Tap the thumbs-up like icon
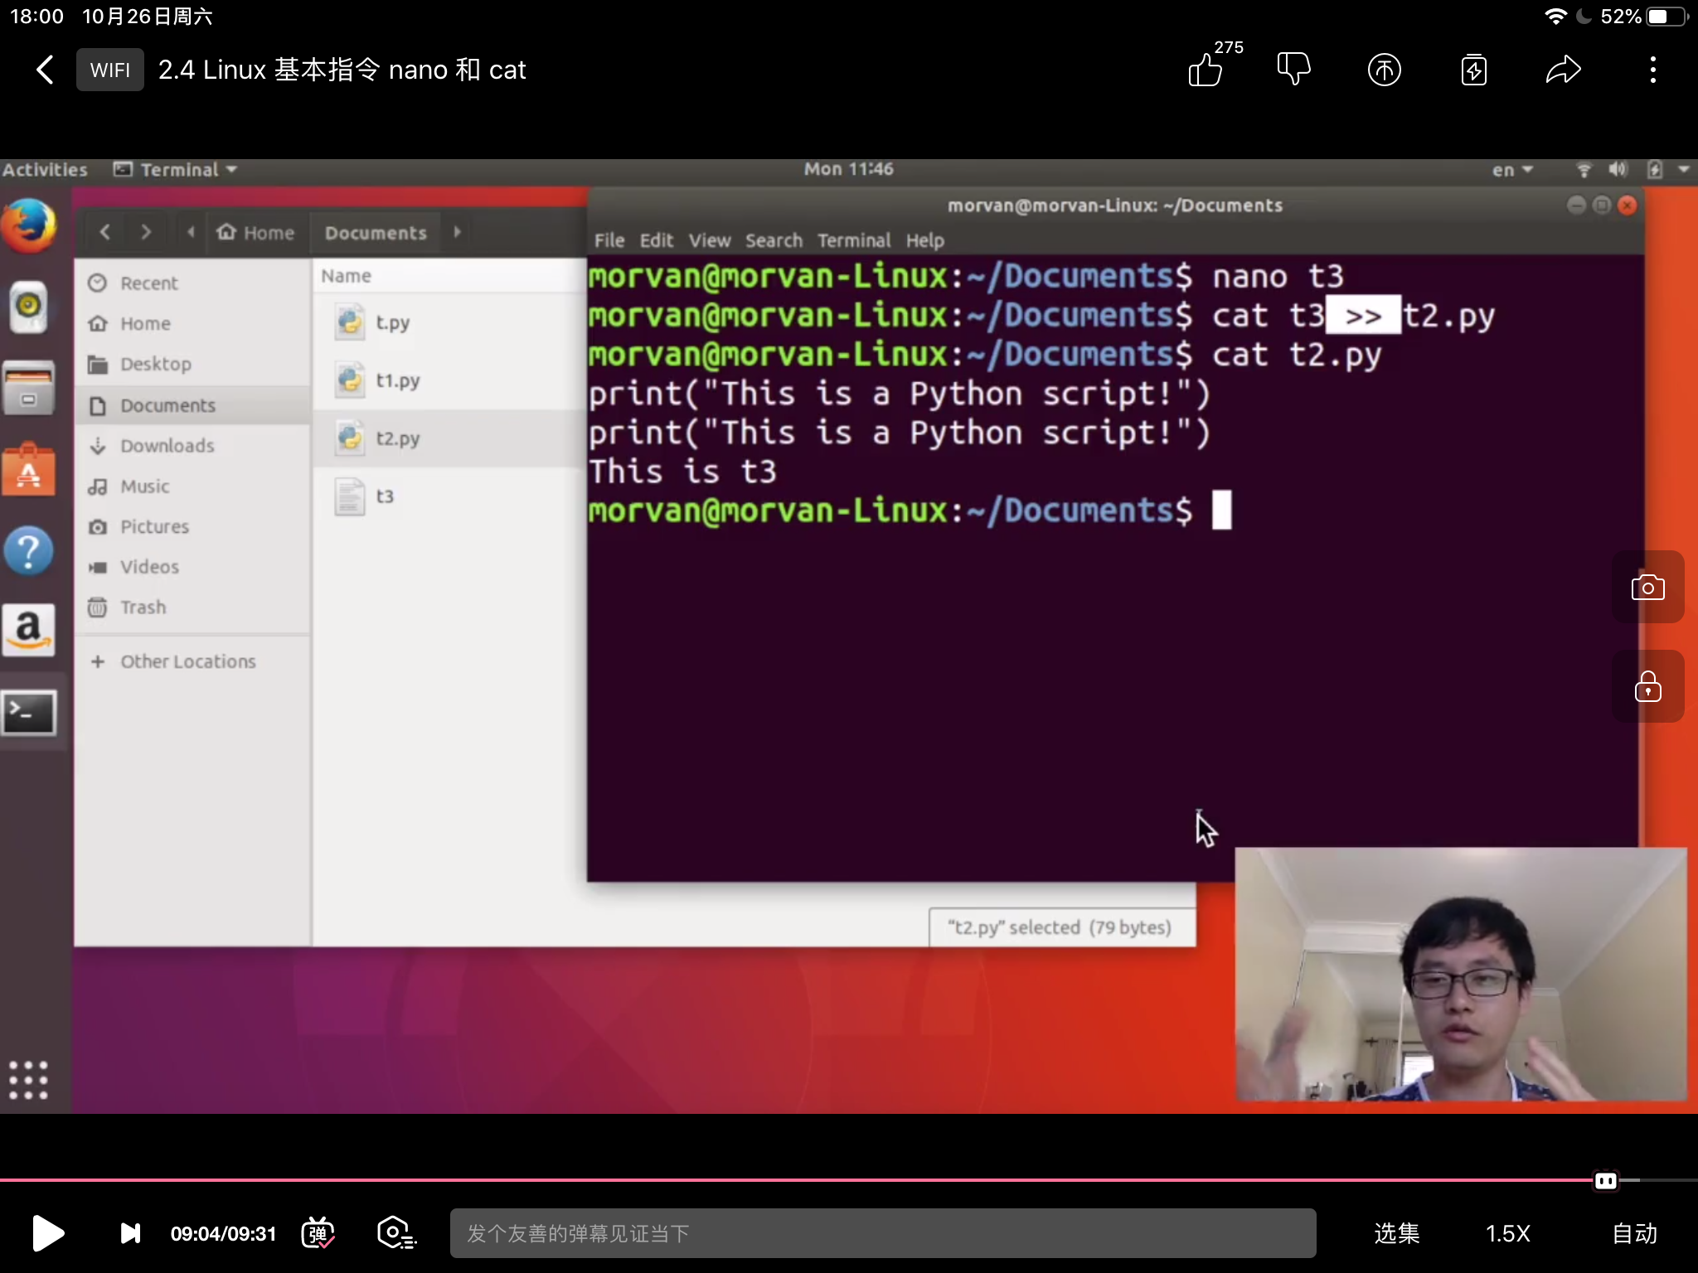The height and width of the screenshot is (1273, 1698). [x=1206, y=70]
